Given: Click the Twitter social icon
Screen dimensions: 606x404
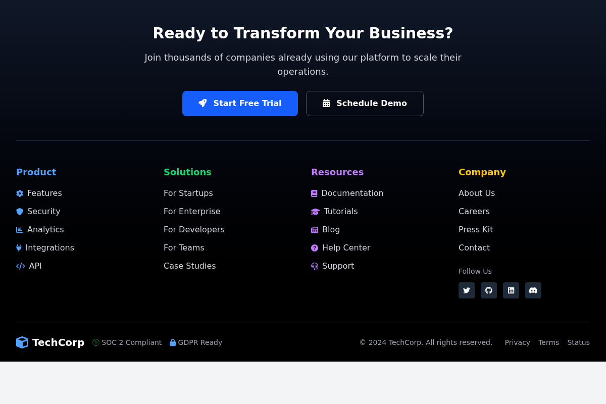Looking at the screenshot, I should tap(467, 290).
